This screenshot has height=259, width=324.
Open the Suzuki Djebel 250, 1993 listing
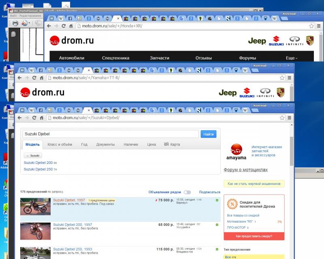tap(72, 249)
